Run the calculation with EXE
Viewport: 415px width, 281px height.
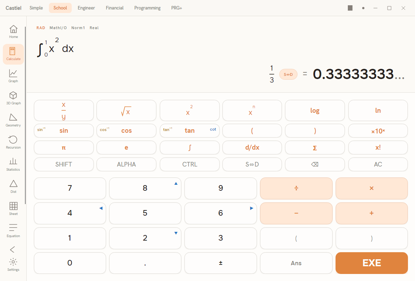(x=372, y=263)
